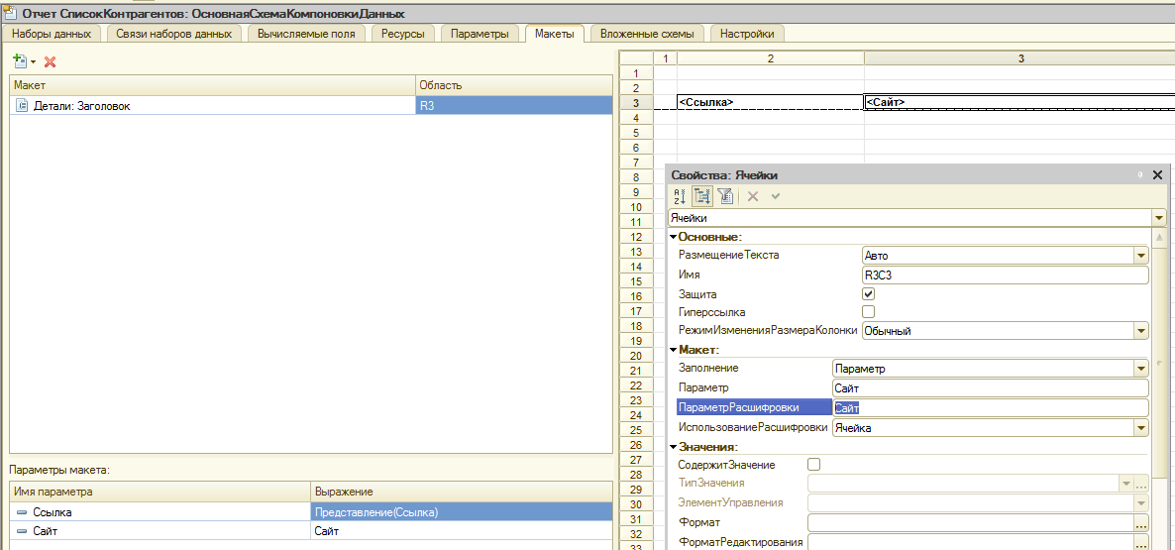Image resolution: width=1175 pixels, height=550 pixels.
Task: Delete the selected layout with the red X
Action: [x=51, y=61]
